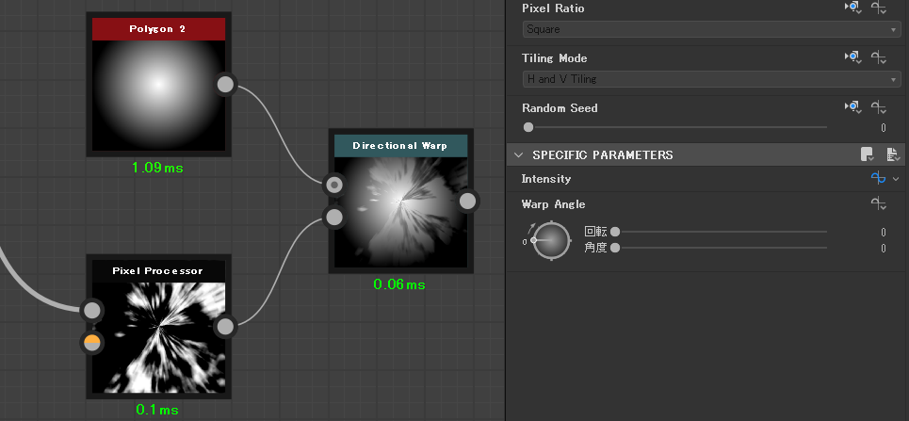Screen dimensions: 909x421
Task: Open Pixel Ratio inheritance method icon
Action: (852, 8)
